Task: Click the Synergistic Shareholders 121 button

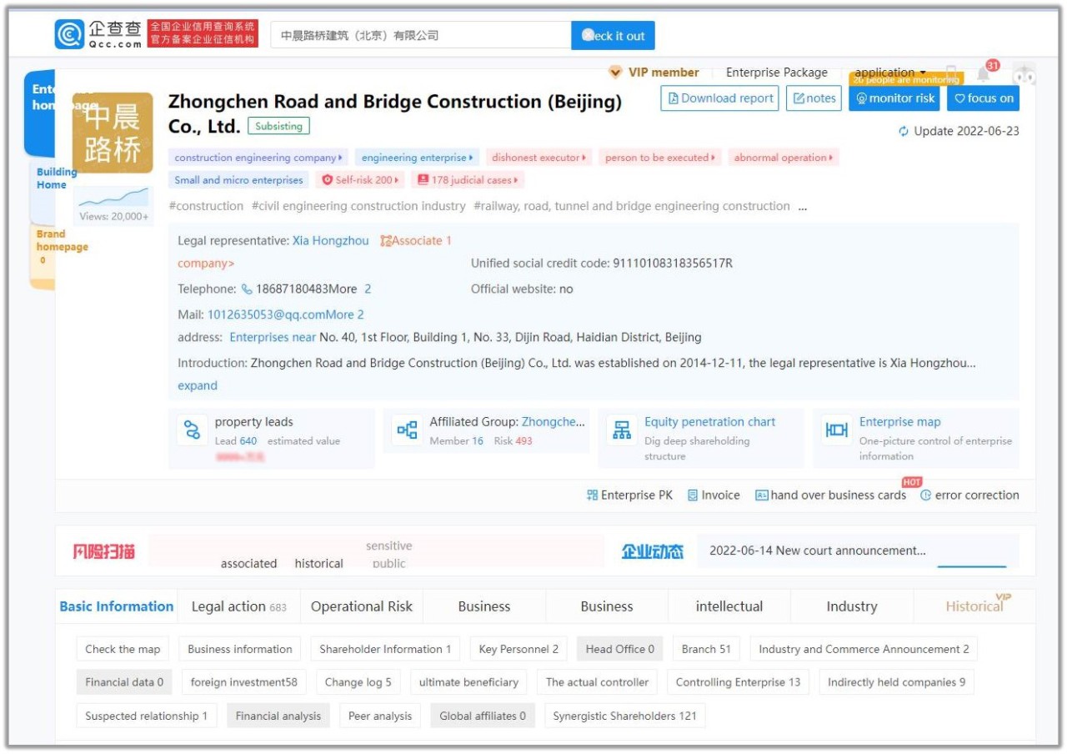Action: point(624,716)
